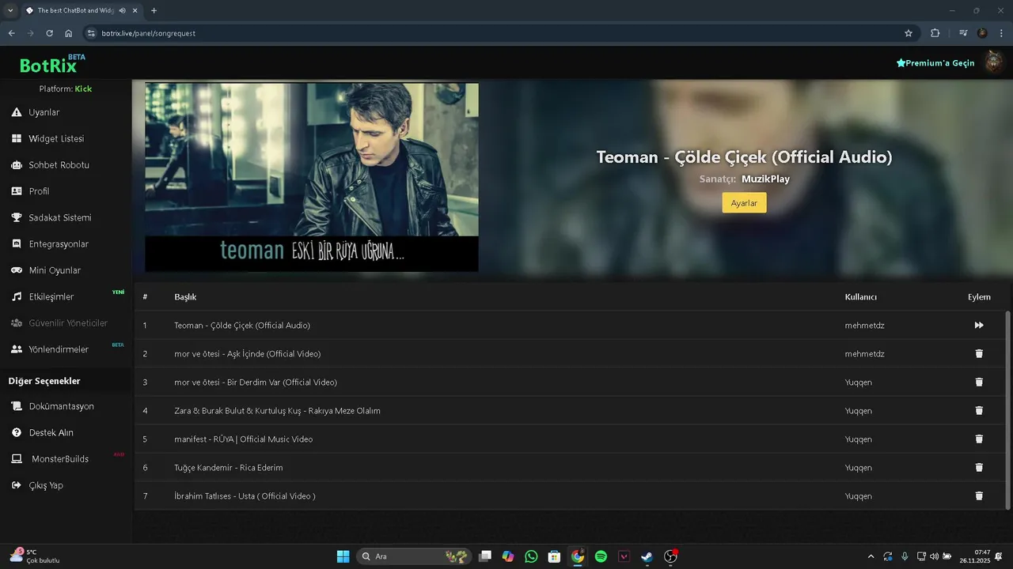Screen dimensions: 1013x569
Task: Click the Çıkış Yap logout icon
Action: coord(16,485)
